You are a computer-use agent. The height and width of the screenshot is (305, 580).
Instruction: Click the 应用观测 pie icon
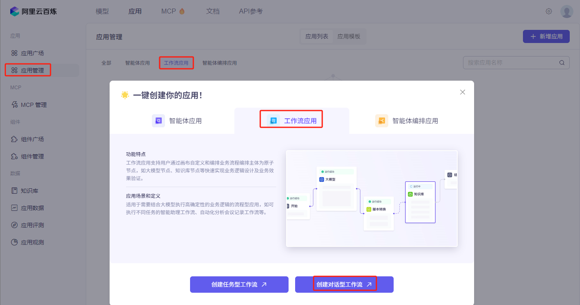tap(14, 242)
